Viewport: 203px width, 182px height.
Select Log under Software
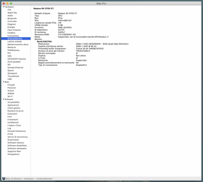tap(9, 128)
